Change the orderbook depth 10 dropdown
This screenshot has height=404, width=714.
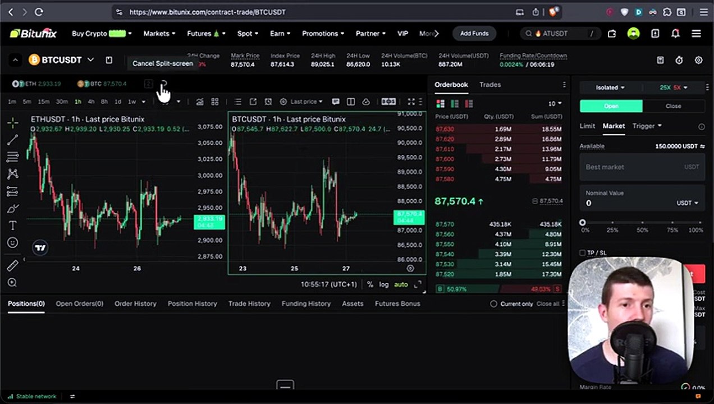[555, 104]
